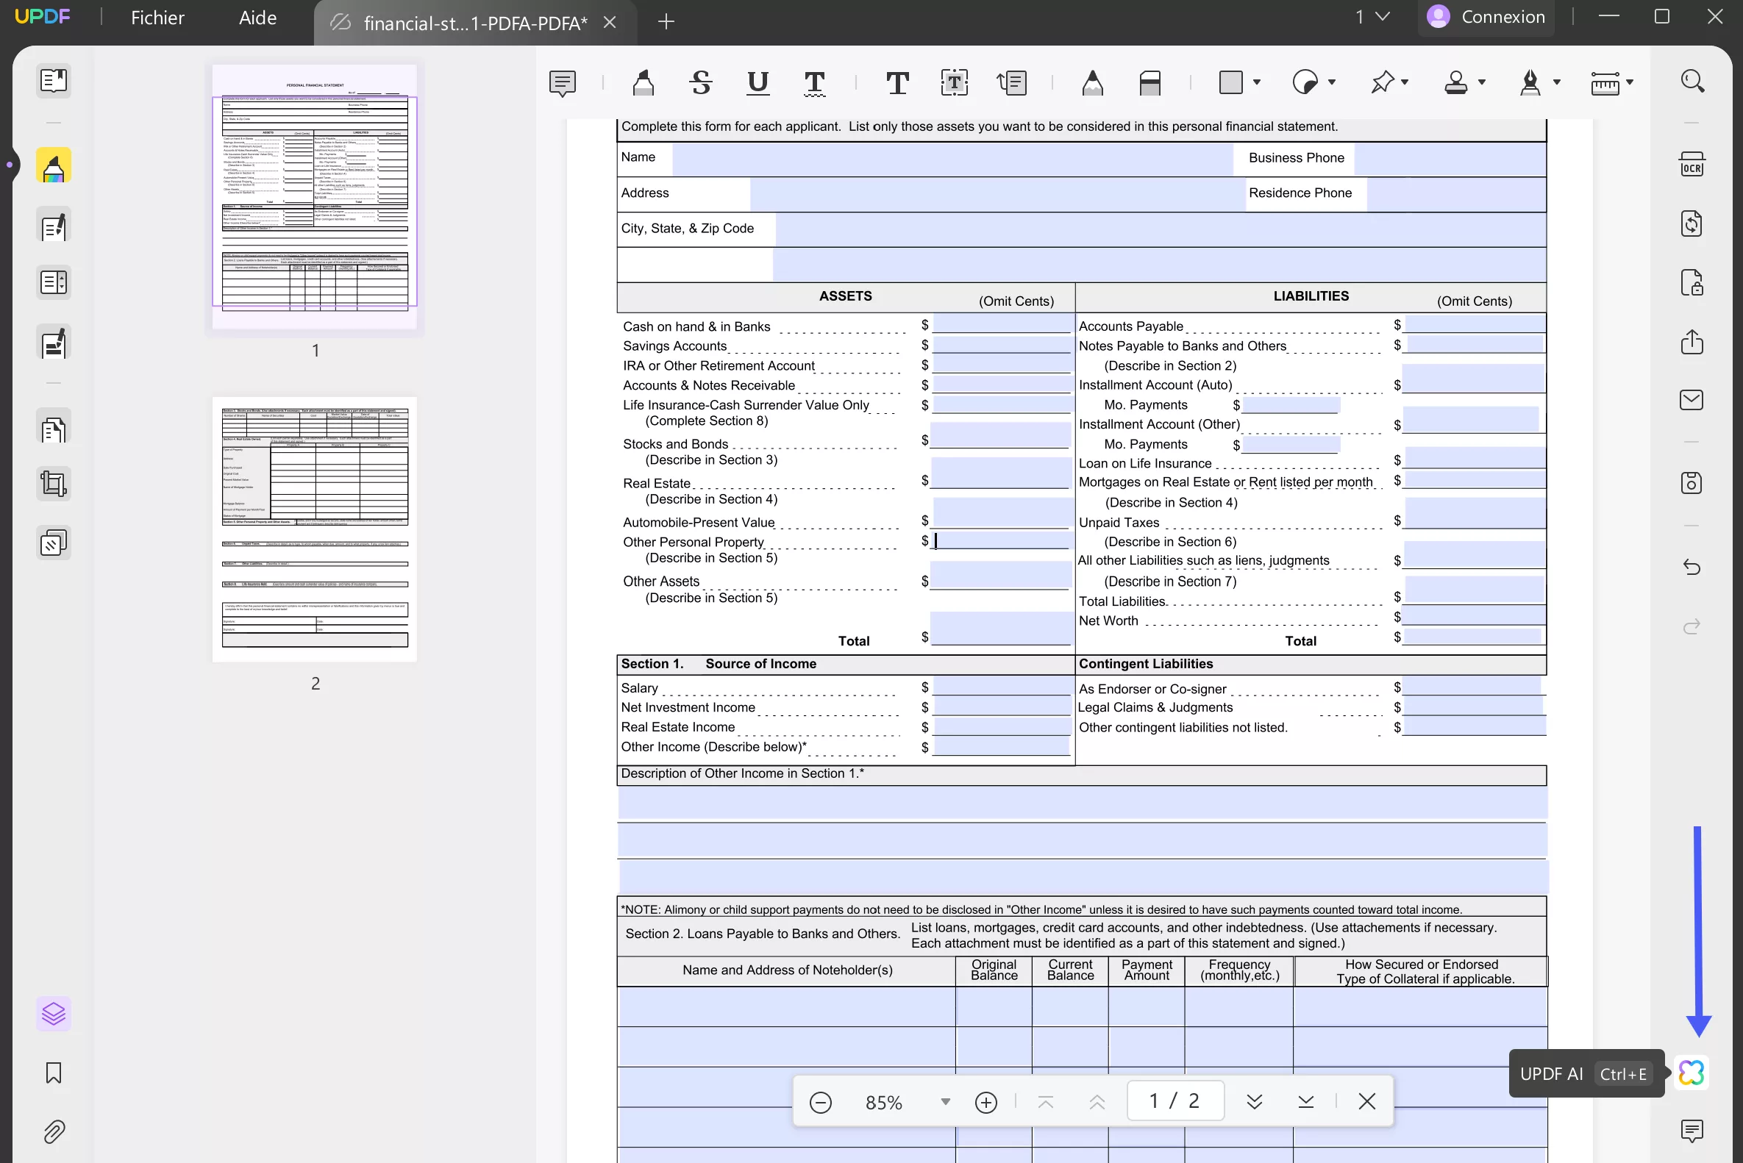Open the attachments paperclip panel

54,1132
